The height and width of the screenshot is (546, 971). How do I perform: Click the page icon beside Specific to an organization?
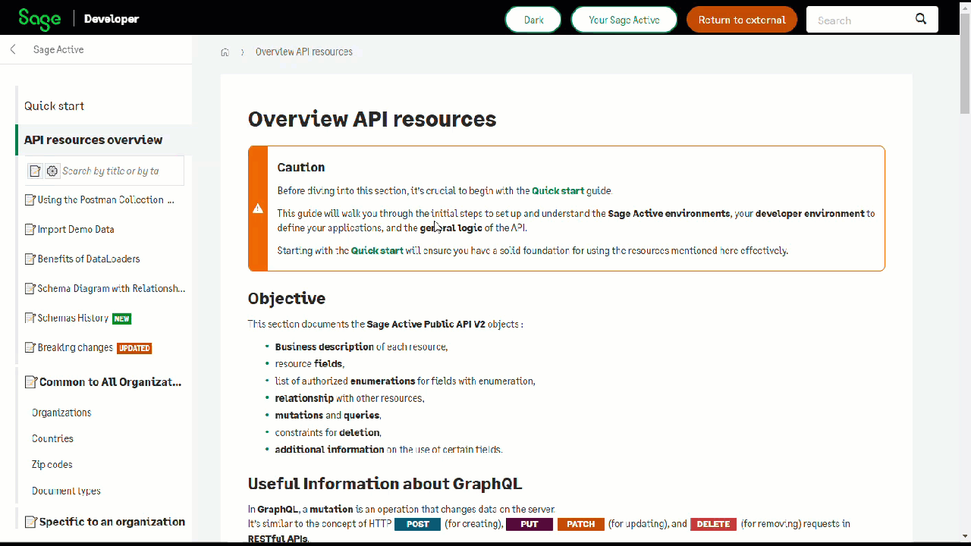tap(30, 522)
